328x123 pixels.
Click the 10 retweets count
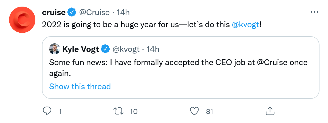coord(134,111)
